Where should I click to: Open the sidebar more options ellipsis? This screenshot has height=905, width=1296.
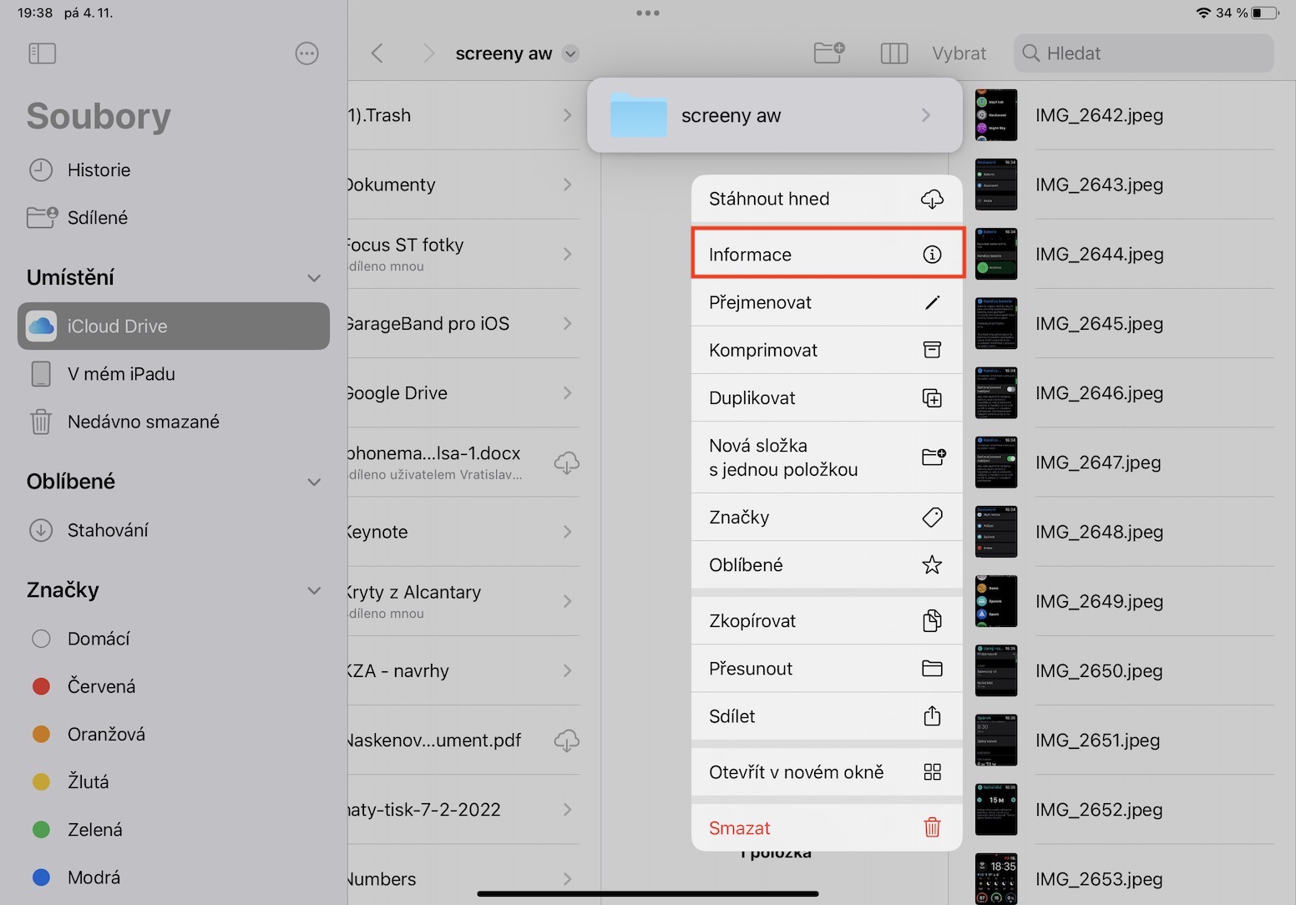pos(306,53)
